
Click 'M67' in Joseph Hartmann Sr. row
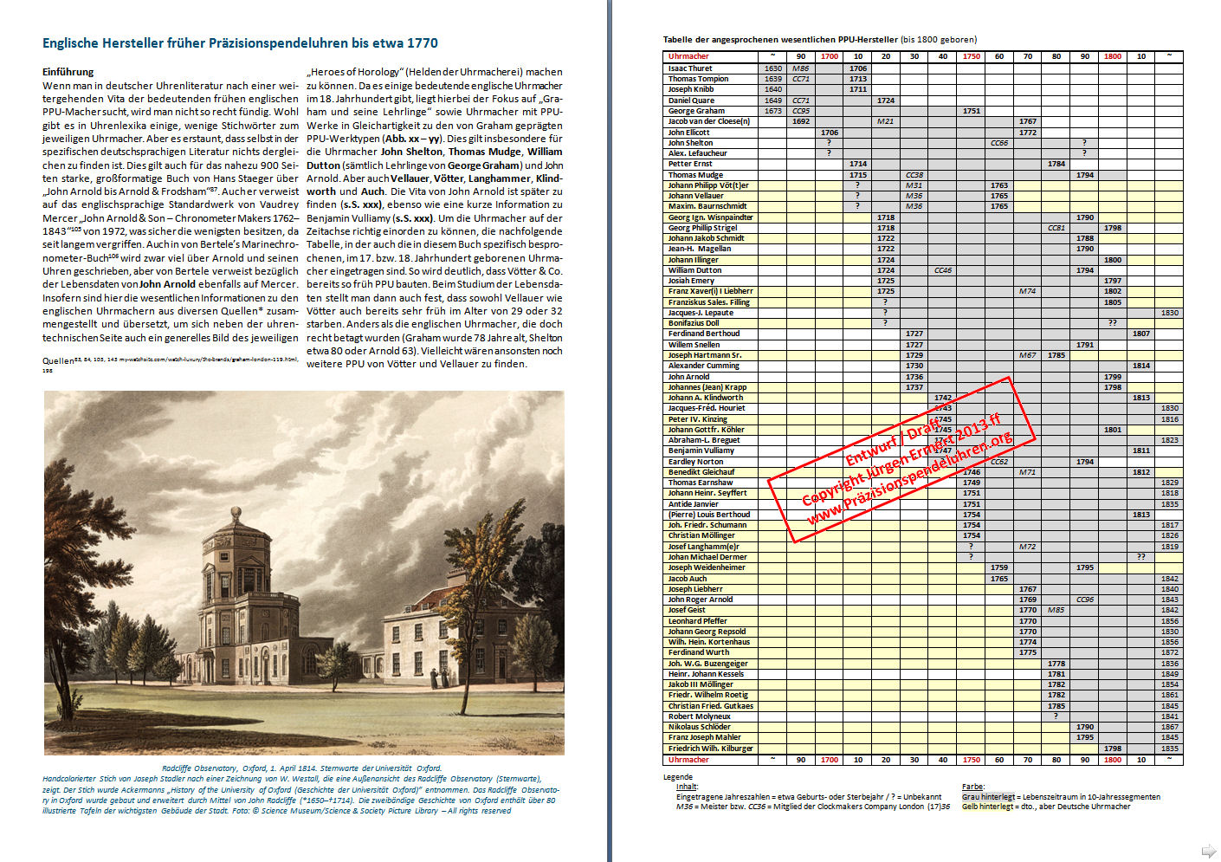click(x=1028, y=355)
